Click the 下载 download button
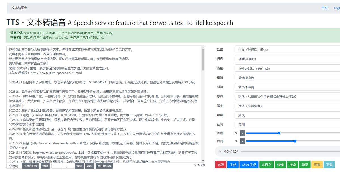This screenshot has height=178, width=340. tap(329, 164)
